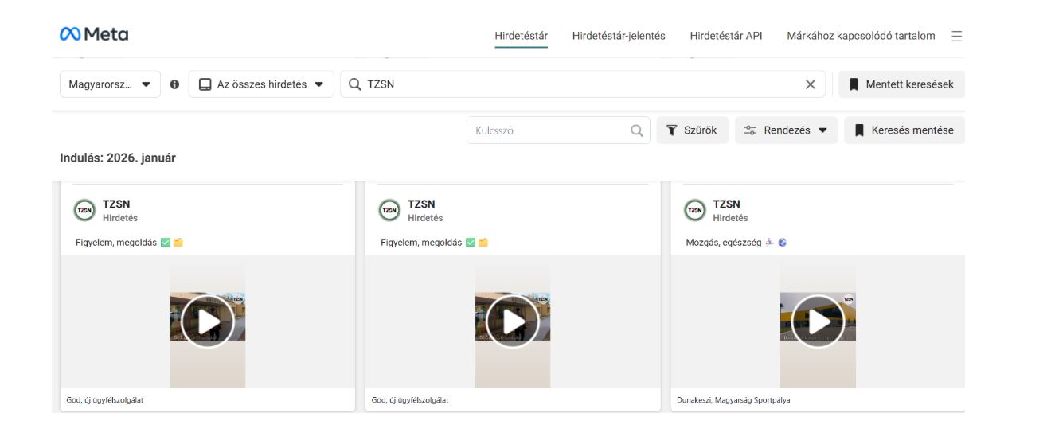The image size is (1051, 444).
Task: Play the second ad video
Action: coord(513,321)
